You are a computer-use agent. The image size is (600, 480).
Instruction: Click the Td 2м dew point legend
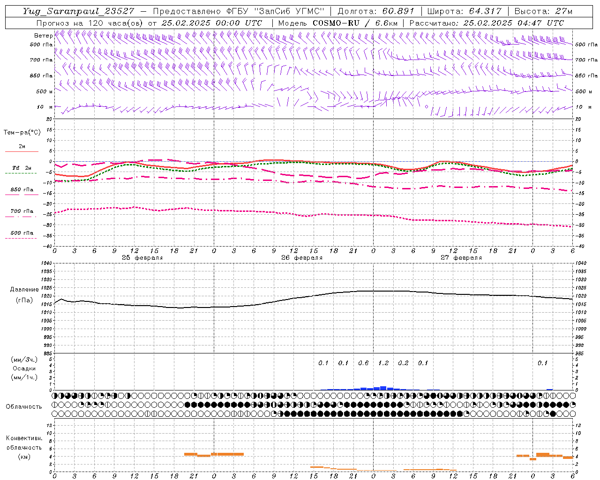22,168
